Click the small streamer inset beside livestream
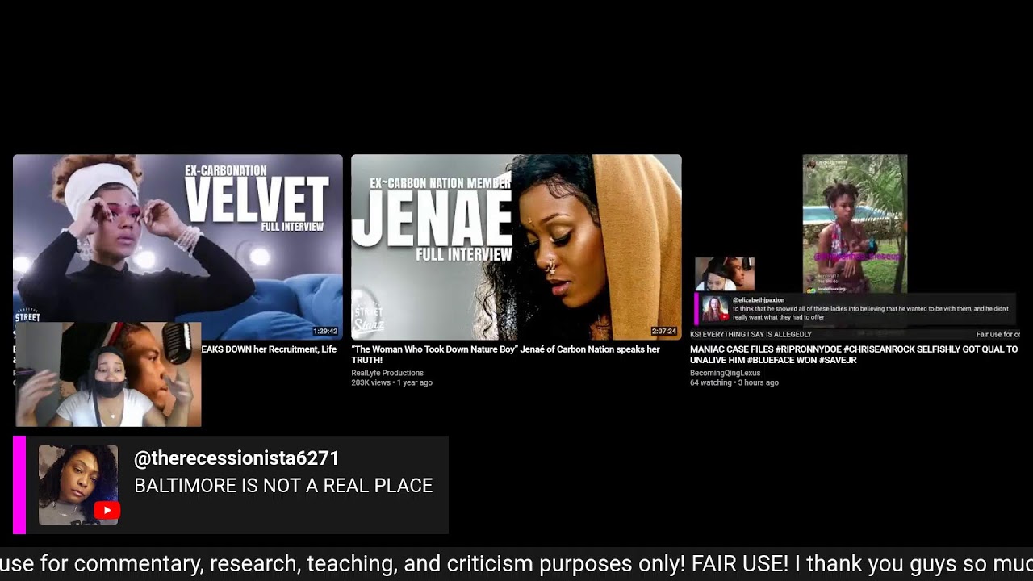 (x=725, y=274)
